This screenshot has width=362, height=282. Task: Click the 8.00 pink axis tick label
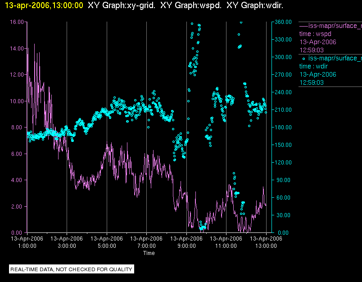tap(18, 127)
